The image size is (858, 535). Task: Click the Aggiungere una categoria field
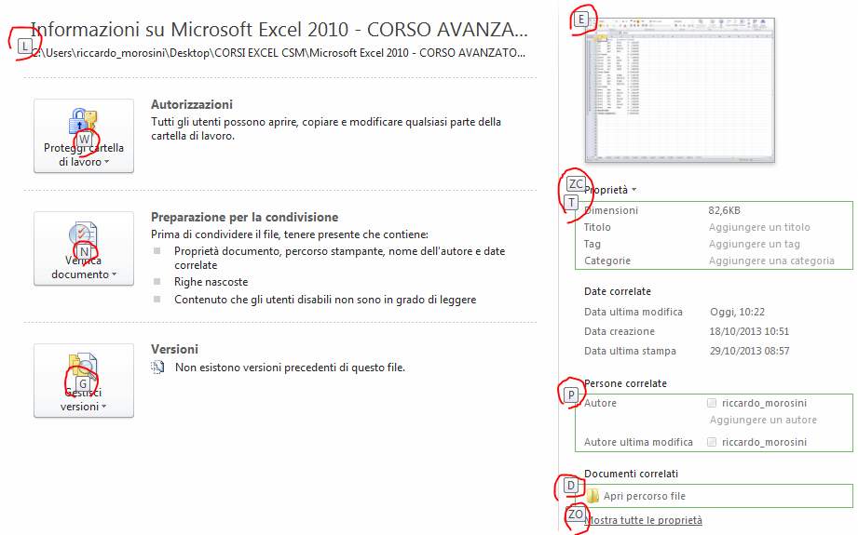click(x=771, y=261)
